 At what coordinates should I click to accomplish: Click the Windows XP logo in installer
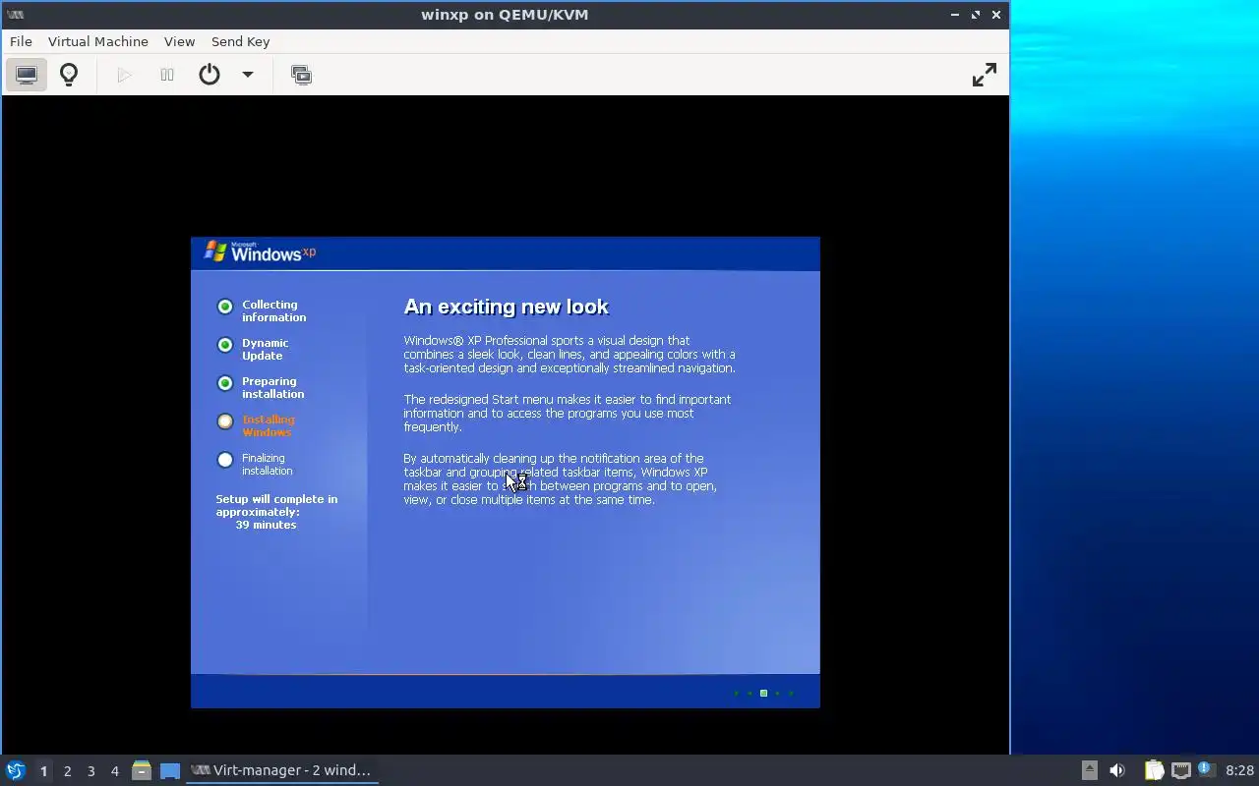260,253
